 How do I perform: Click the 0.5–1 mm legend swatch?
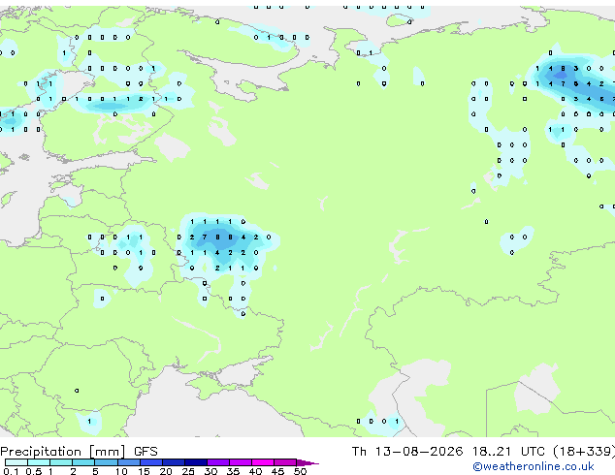point(39,462)
